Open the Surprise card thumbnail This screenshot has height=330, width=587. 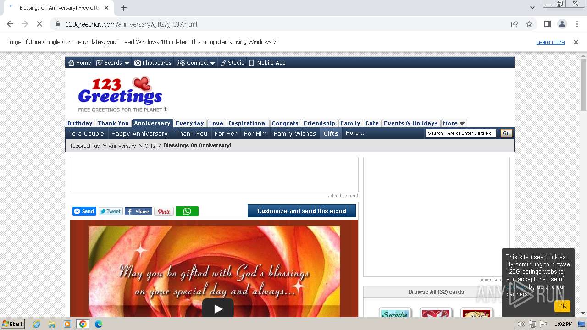[395, 313]
